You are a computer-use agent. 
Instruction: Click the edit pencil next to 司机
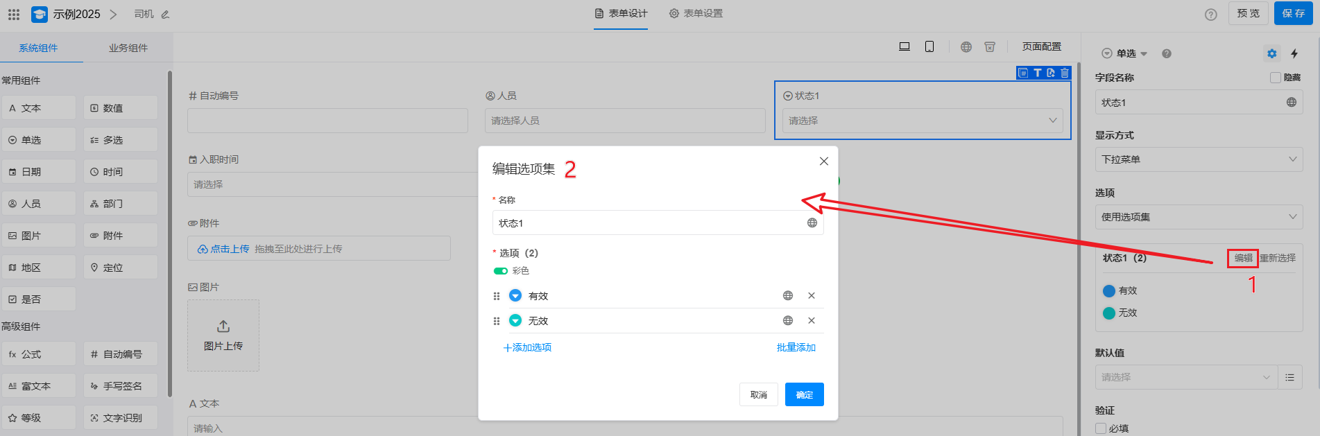165,15
